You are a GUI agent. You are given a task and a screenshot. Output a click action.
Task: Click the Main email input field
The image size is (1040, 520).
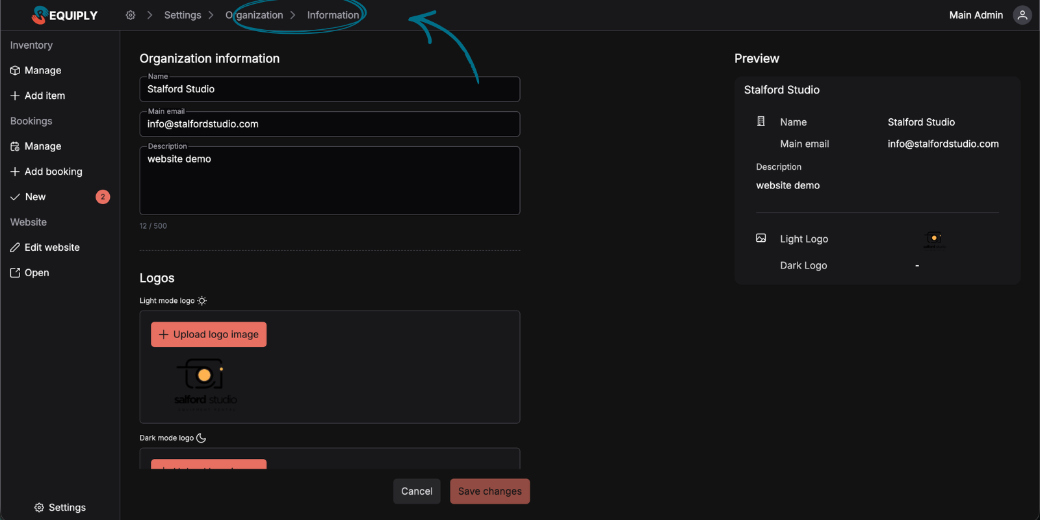tap(330, 124)
